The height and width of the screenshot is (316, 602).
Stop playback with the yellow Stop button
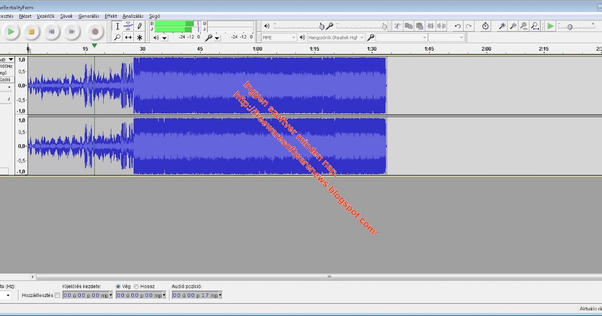tap(31, 32)
